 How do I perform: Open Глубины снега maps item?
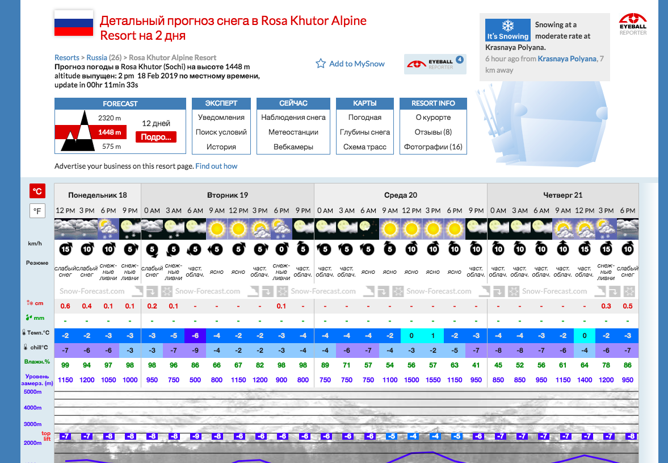[x=365, y=132]
